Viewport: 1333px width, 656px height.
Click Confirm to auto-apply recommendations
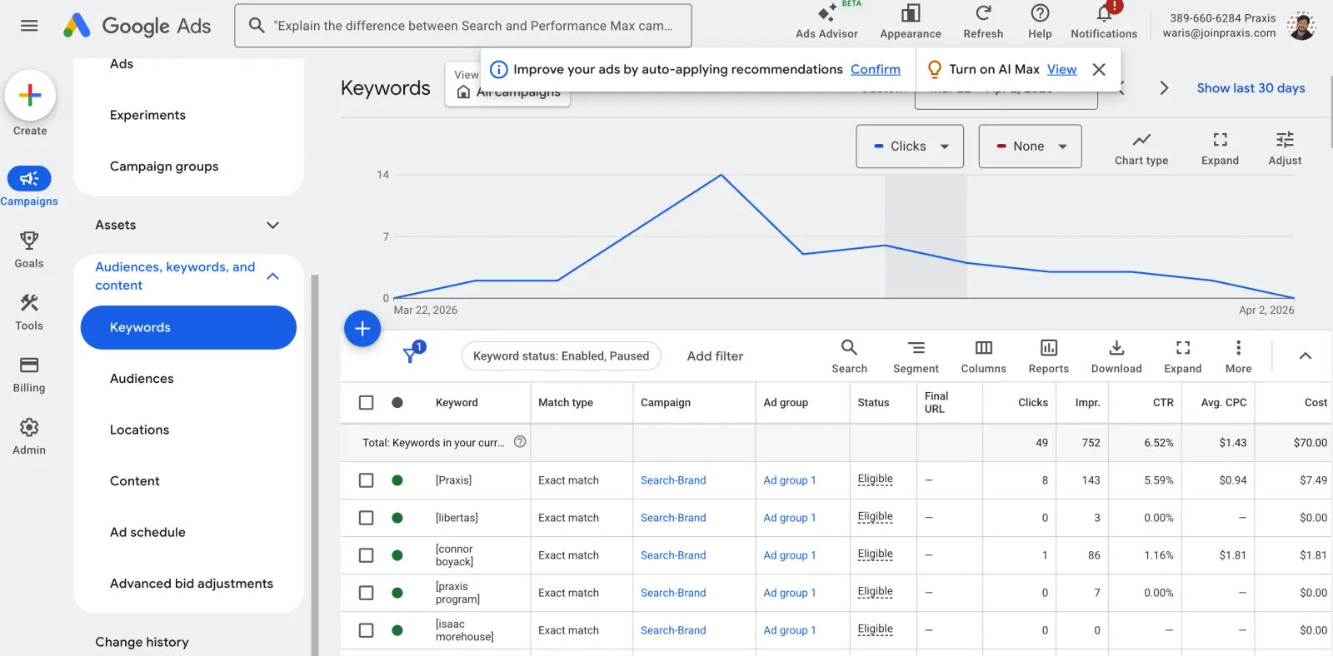875,69
